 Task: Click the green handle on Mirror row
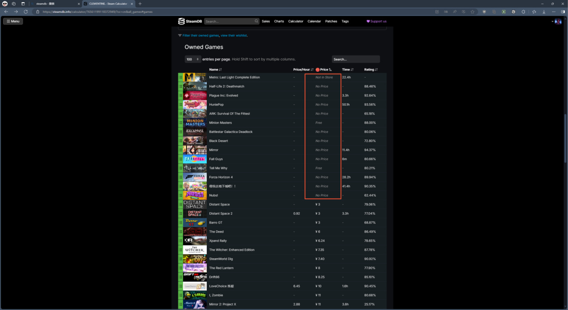pyautogui.click(x=181, y=150)
